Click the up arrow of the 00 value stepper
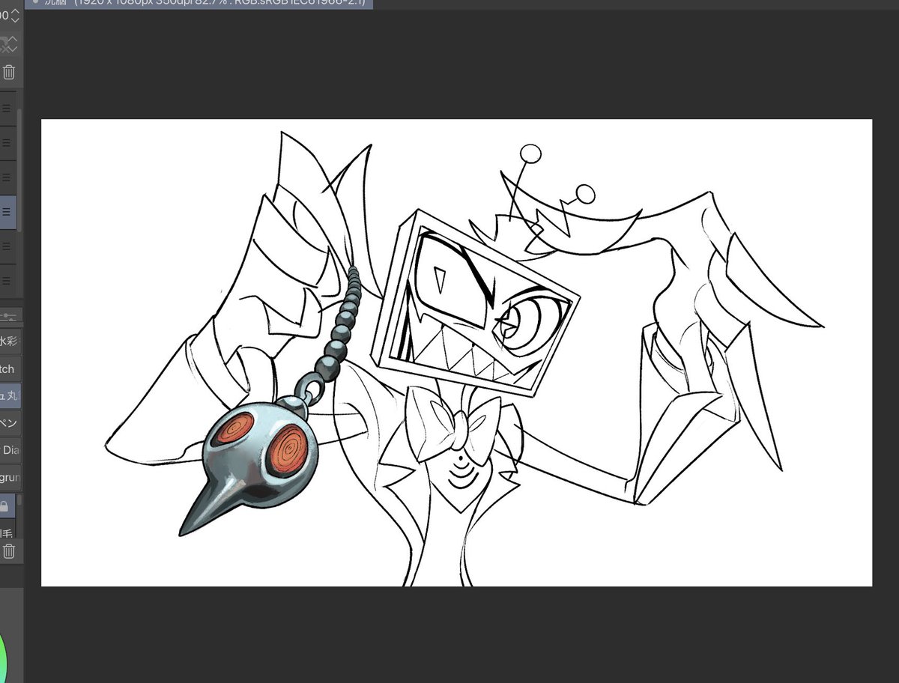Image resolution: width=899 pixels, height=683 pixels. pos(15,10)
